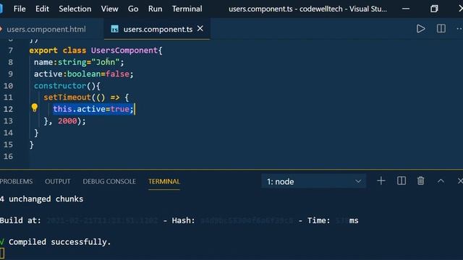
Task: Open the Terminal menu
Action: [x=187, y=9]
